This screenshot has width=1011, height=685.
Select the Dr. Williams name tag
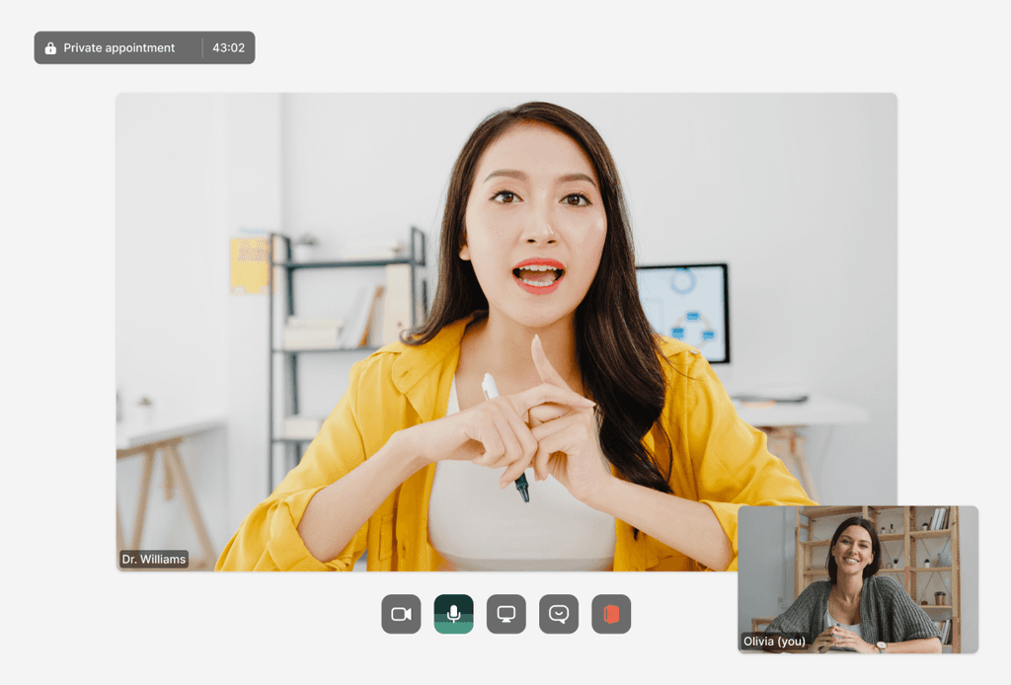pyautogui.click(x=153, y=559)
